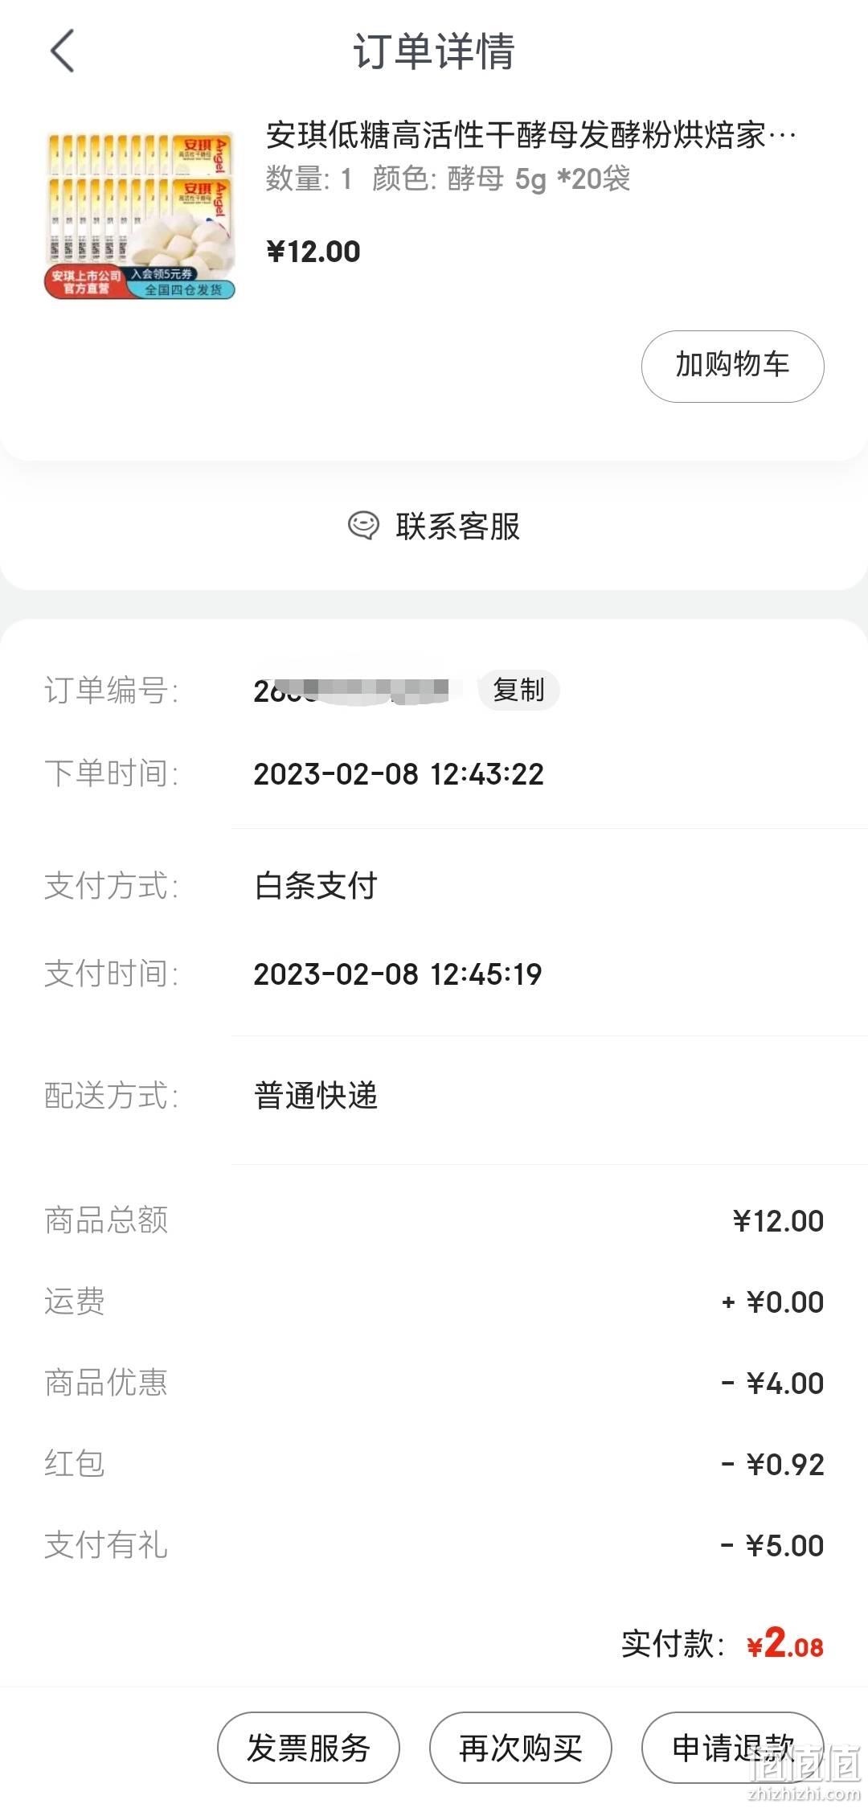868x1808 pixels.
Task: Click the order time 2023-02-08 12:43:22
Action: 399,774
